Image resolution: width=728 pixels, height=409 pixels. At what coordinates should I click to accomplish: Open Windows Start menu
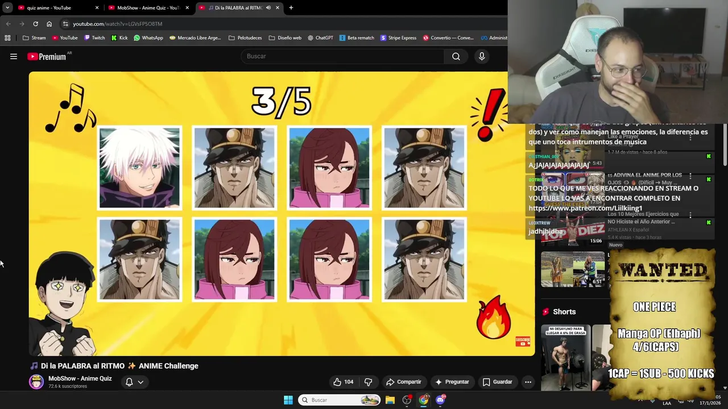click(x=288, y=400)
